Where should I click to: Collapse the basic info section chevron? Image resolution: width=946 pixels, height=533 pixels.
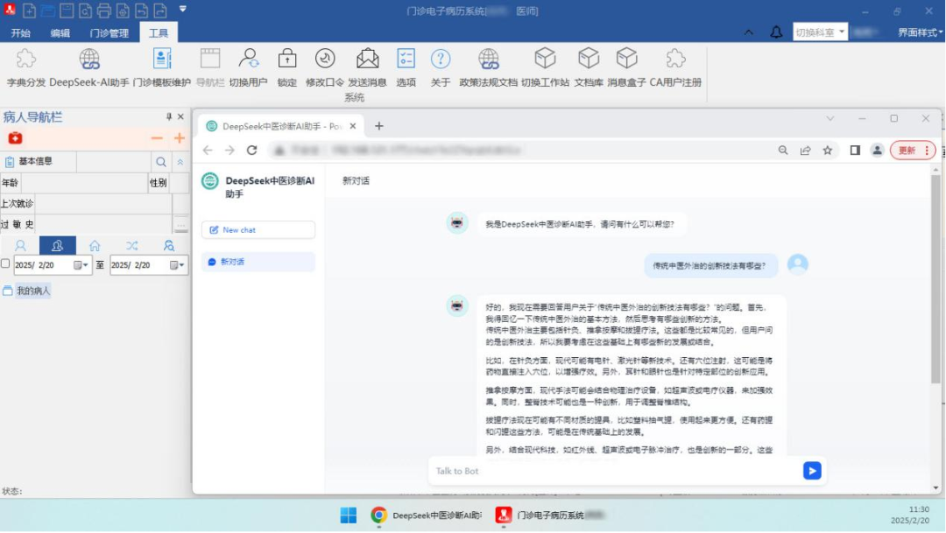coord(180,162)
